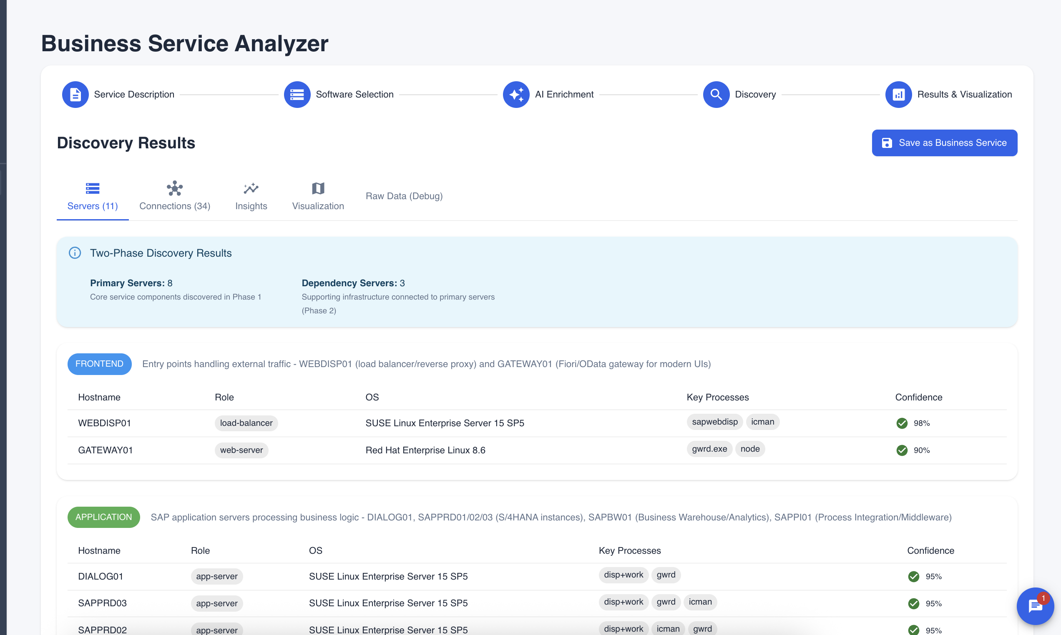Click the Results & Visualization chart icon
The image size is (1061, 635).
898,95
